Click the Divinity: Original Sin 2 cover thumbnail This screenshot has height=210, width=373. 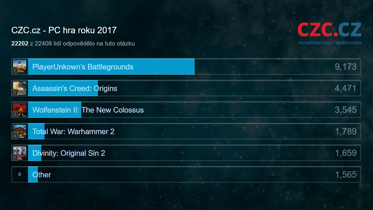20,153
